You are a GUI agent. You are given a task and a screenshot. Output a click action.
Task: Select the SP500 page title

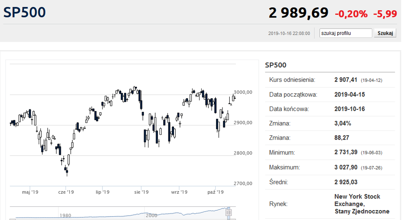24,12
